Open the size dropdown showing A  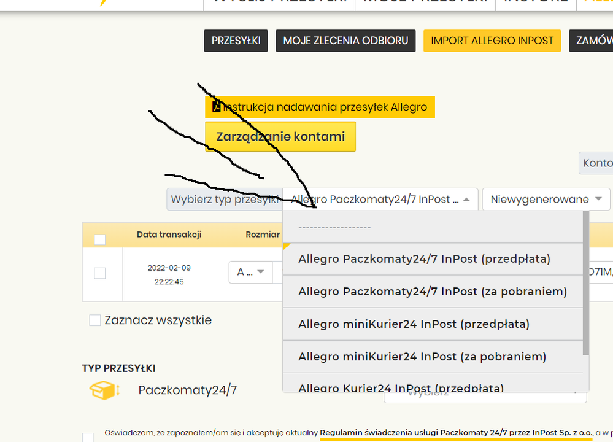point(250,272)
